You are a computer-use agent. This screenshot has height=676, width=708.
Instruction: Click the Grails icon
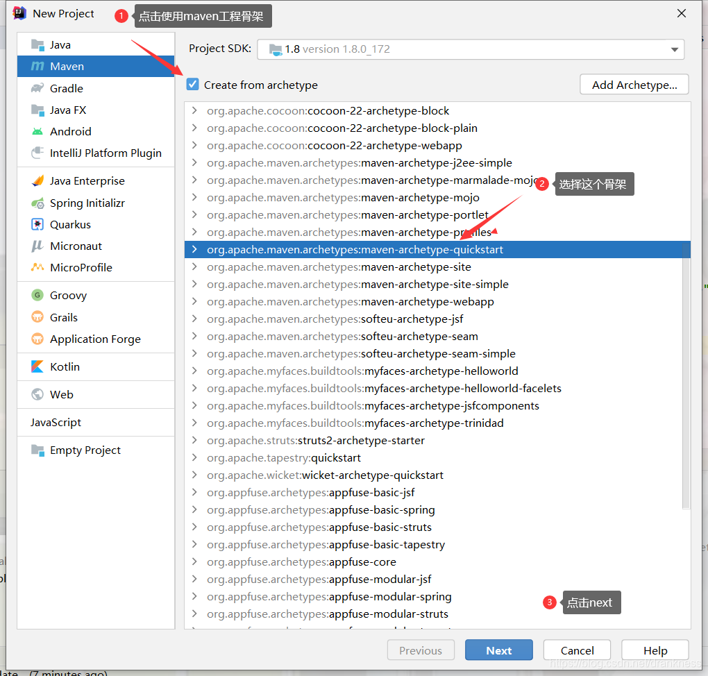(37, 317)
